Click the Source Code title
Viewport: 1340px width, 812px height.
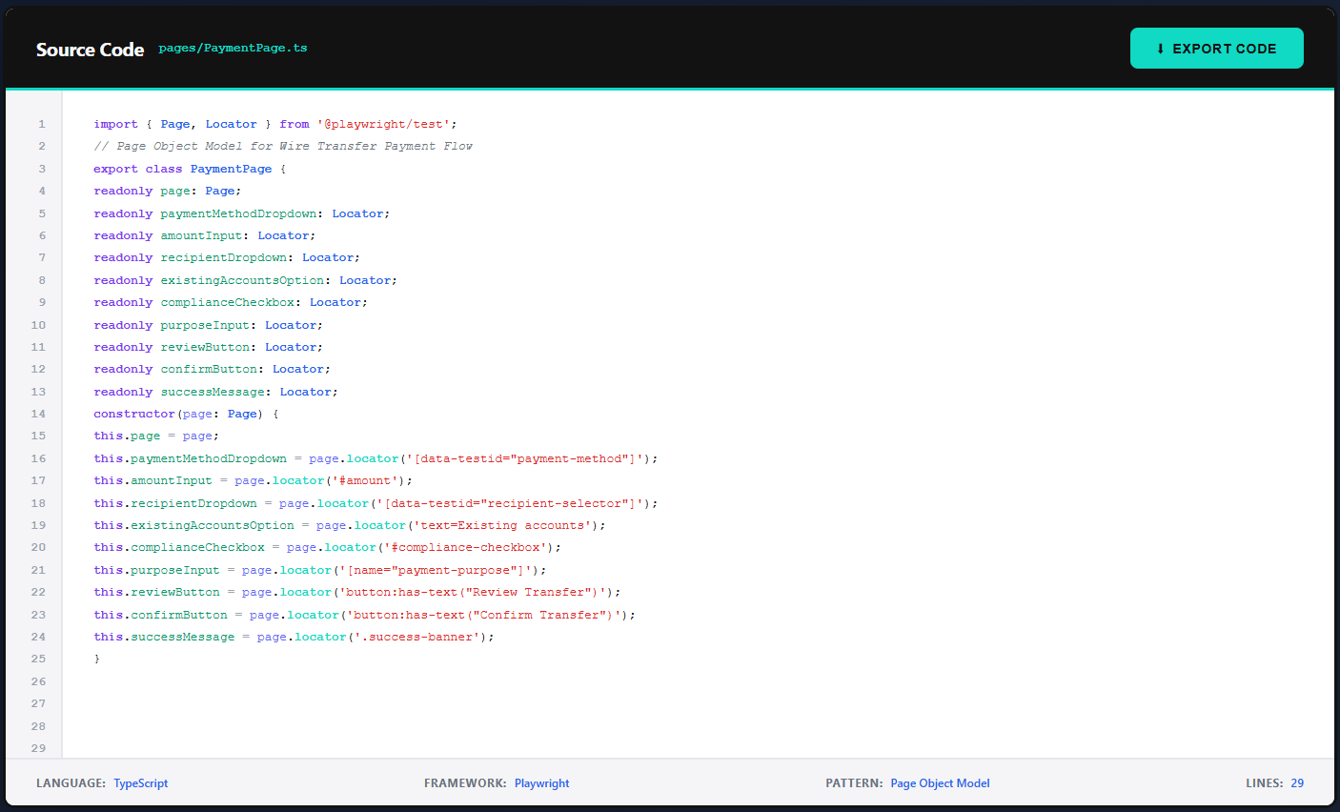pyautogui.click(x=90, y=49)
